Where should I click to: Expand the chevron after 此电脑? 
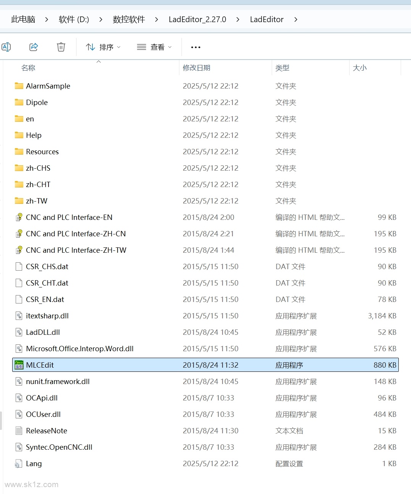[x=47, y=19]
